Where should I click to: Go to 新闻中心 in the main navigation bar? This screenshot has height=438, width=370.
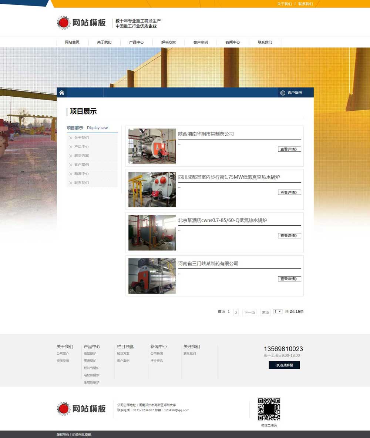(232, 42)
